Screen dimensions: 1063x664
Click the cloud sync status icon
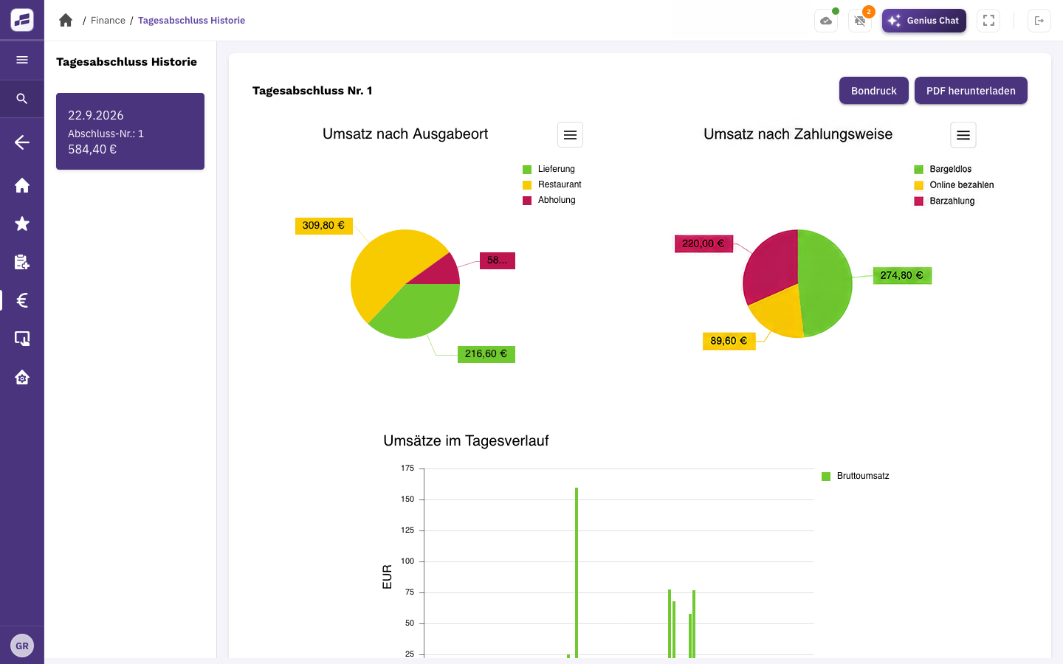coord(826,21)
